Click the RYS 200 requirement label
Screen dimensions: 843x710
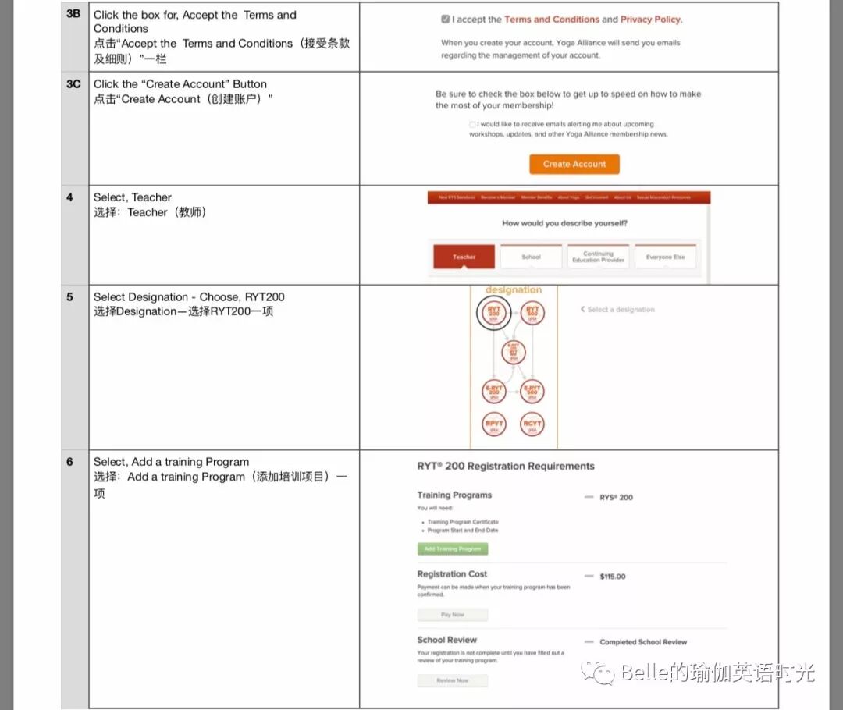(x=616, y=498)
